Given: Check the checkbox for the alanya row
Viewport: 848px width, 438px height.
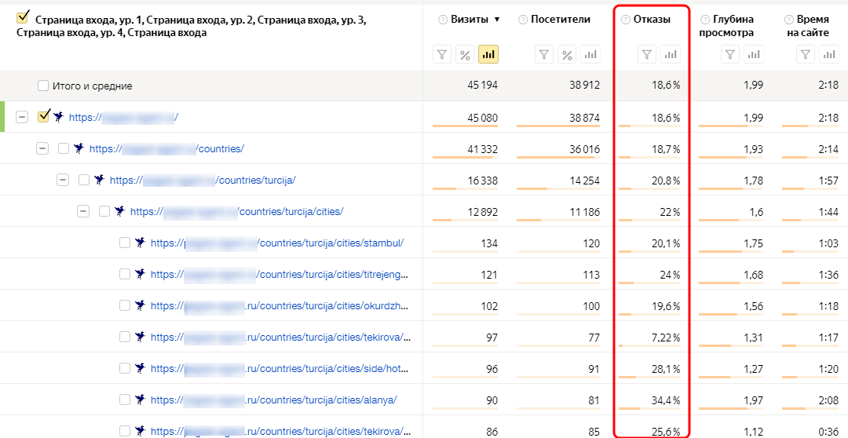Looking at the screenshot, I should (125, 400).
